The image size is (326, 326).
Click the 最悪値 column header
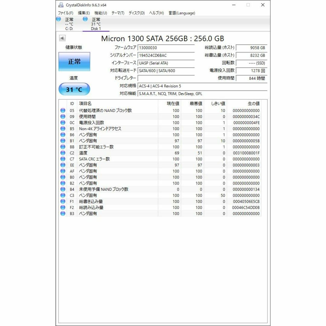pyautogui.click(x=192, y=103)
